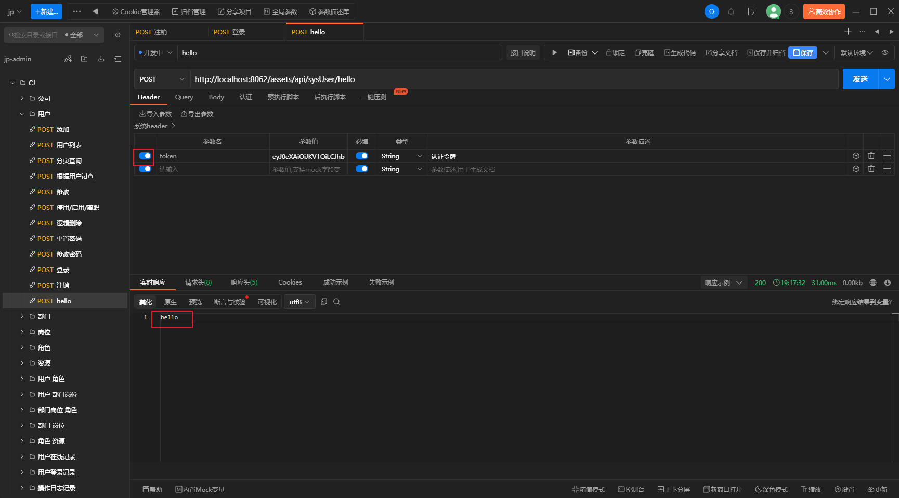Open the notification bell icon

point(731,11)
